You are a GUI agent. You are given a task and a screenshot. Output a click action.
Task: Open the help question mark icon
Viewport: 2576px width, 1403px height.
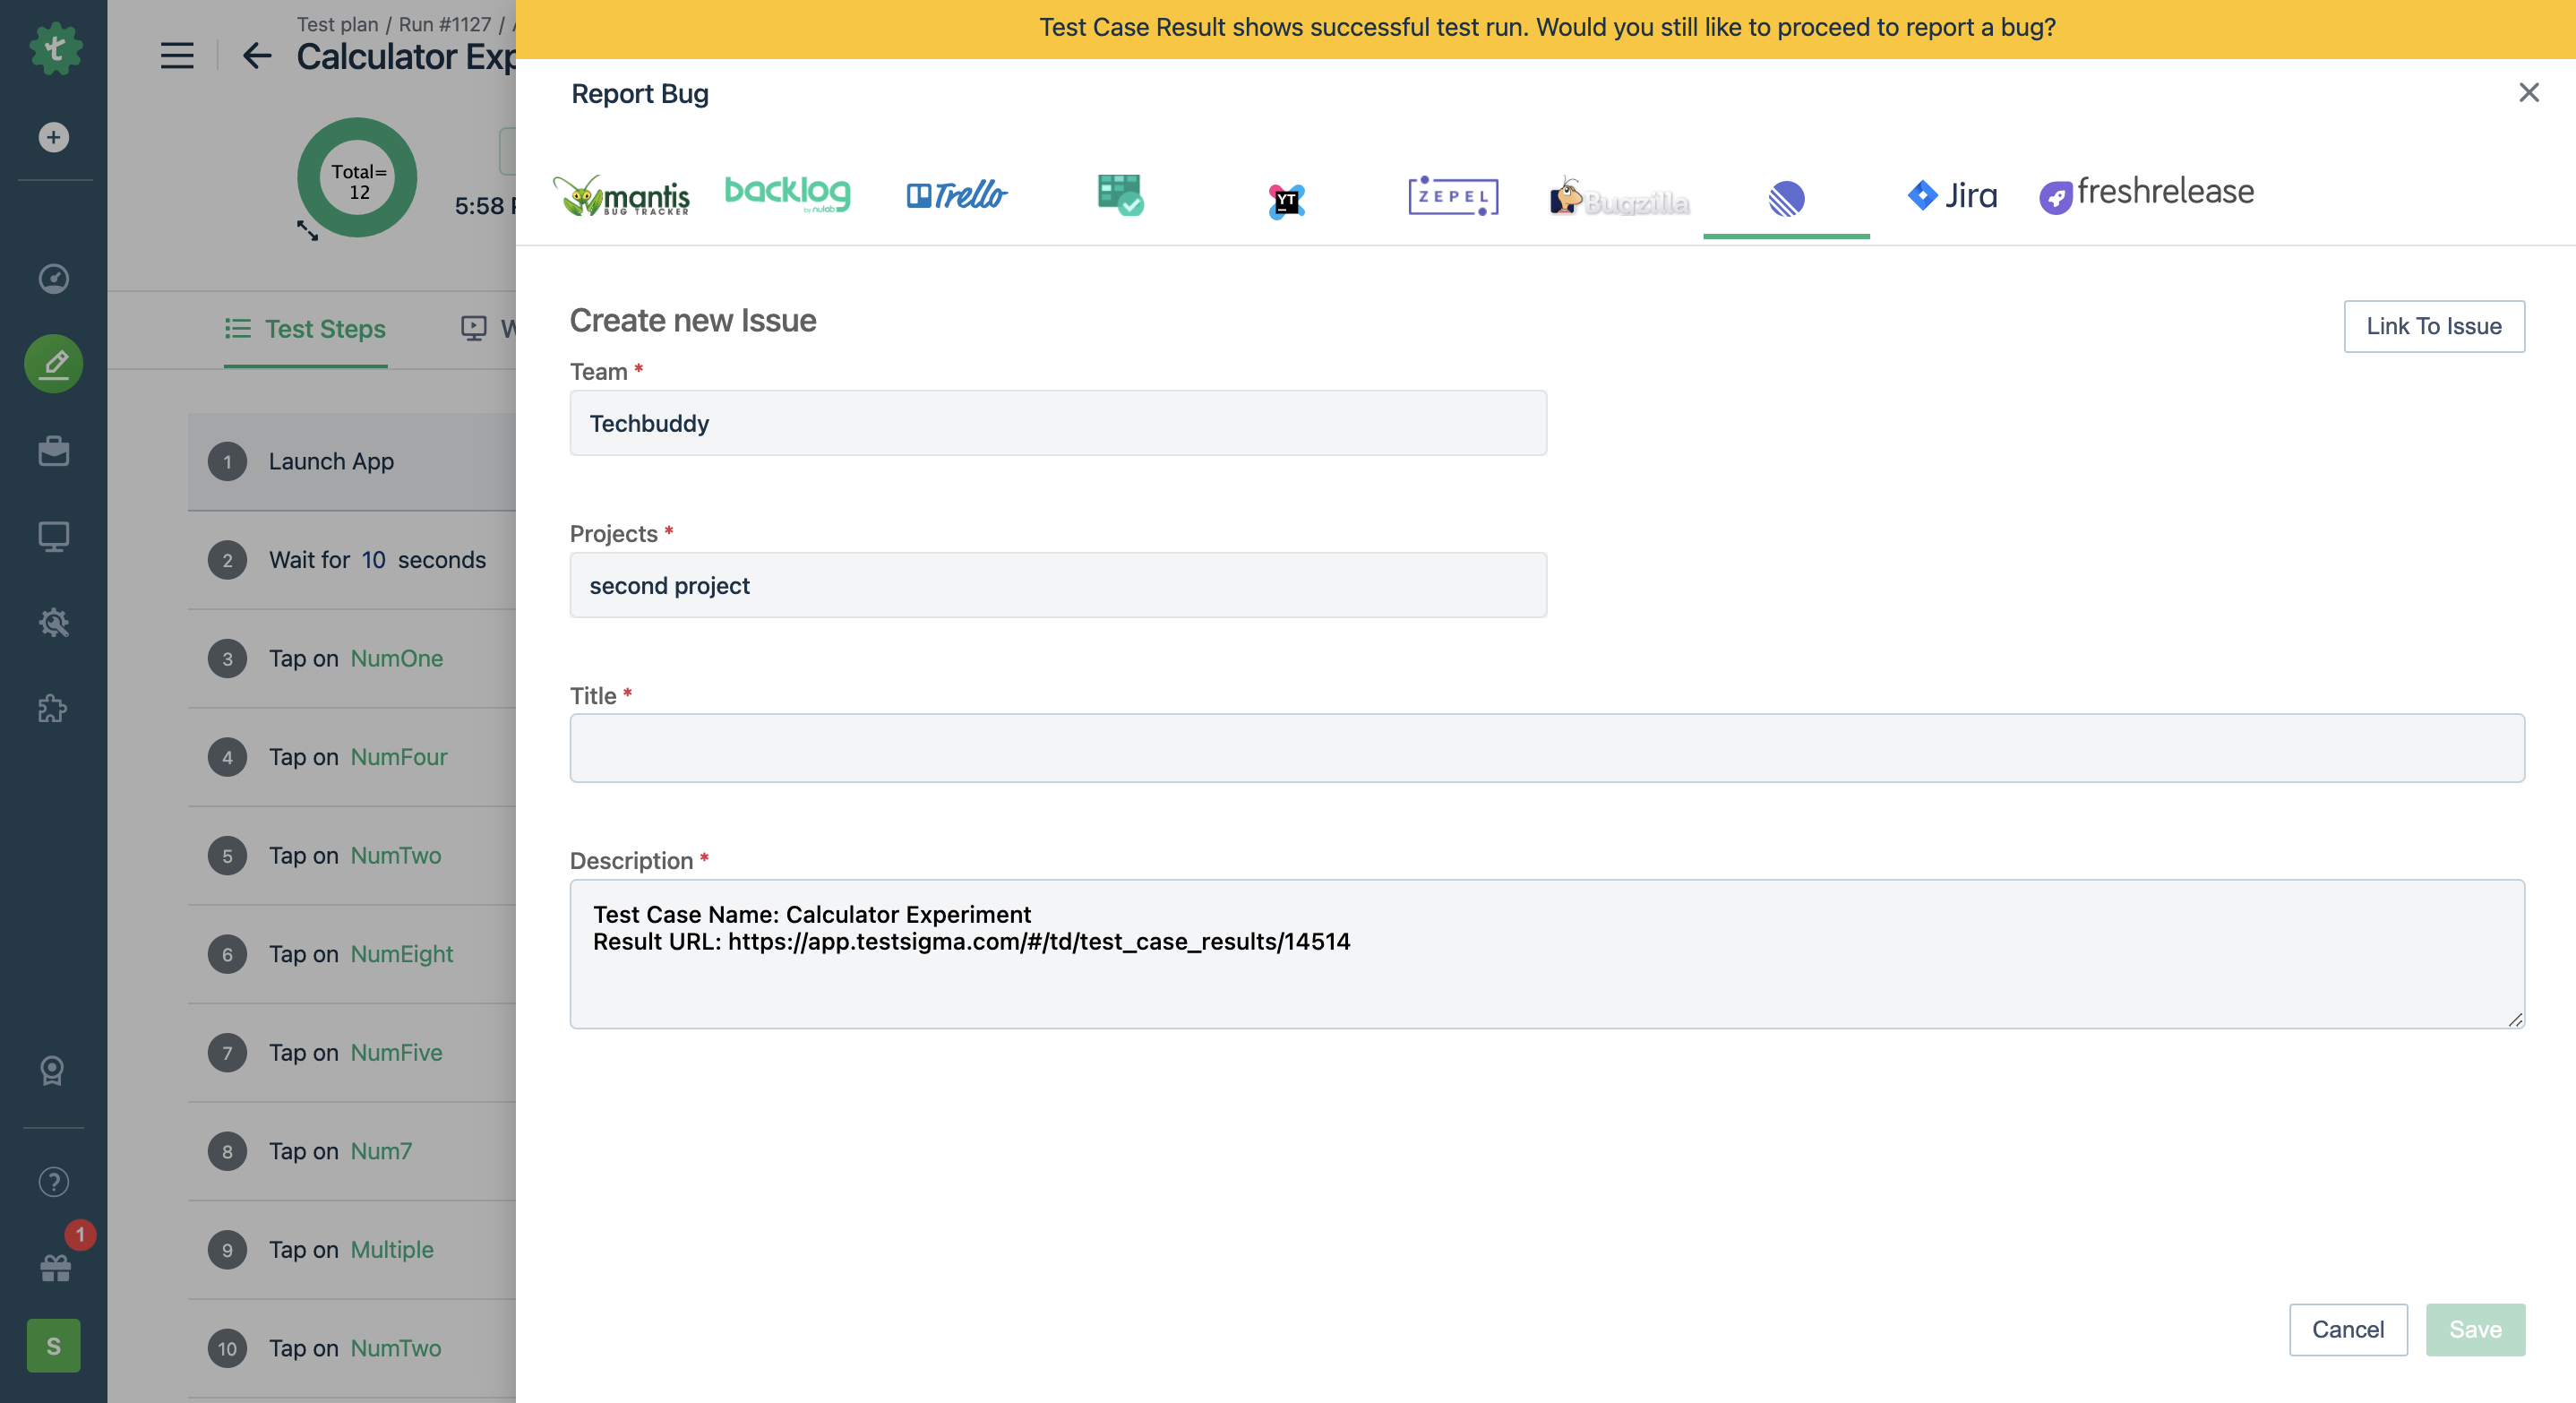click(54, 1182)
